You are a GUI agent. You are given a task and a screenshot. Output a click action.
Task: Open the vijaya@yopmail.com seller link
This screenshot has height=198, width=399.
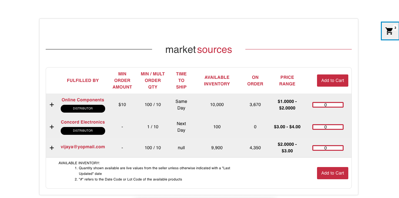coord(83,147)
